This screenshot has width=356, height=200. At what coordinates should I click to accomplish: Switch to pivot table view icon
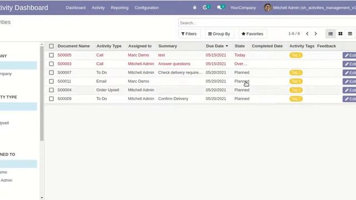pyautogui.click(x=350, y=34)
